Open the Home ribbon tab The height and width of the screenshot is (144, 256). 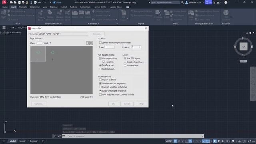(x=4, y=7)
